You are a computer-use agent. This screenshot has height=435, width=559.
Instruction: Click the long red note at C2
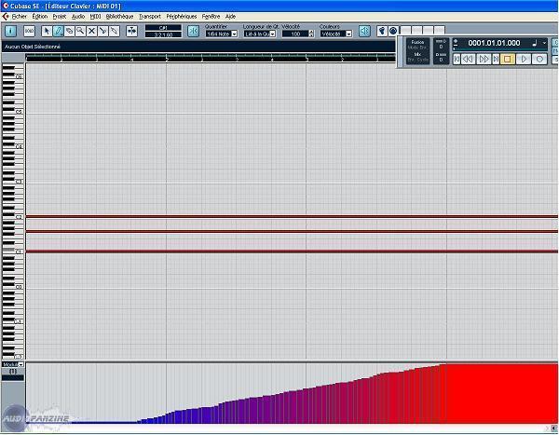tap(292, 217)
